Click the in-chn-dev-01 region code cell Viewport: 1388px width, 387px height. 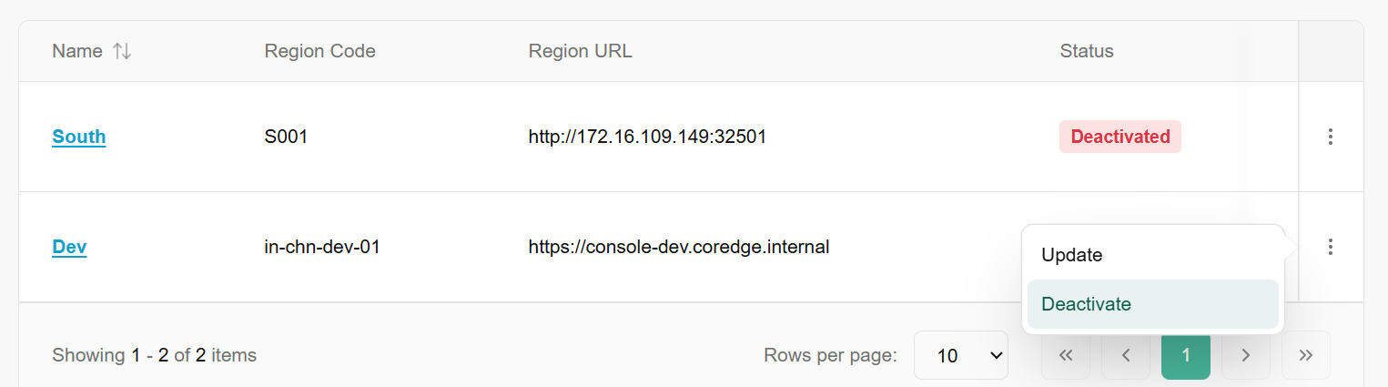[322, 246]
